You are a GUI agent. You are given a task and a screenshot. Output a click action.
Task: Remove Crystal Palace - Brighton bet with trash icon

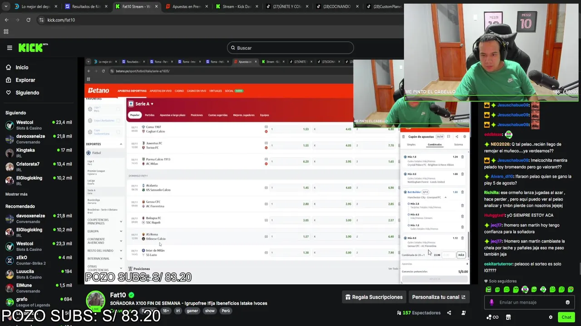pos(463,157)
